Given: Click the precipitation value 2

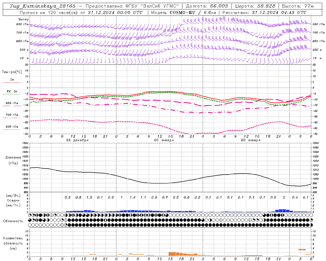Looking at the screenshot, I should (x=284, y=198).
